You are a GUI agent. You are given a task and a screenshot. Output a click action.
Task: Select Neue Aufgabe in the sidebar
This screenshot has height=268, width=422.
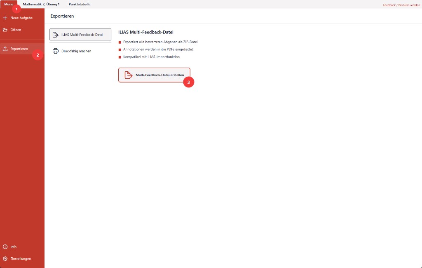tap(22, 18)
